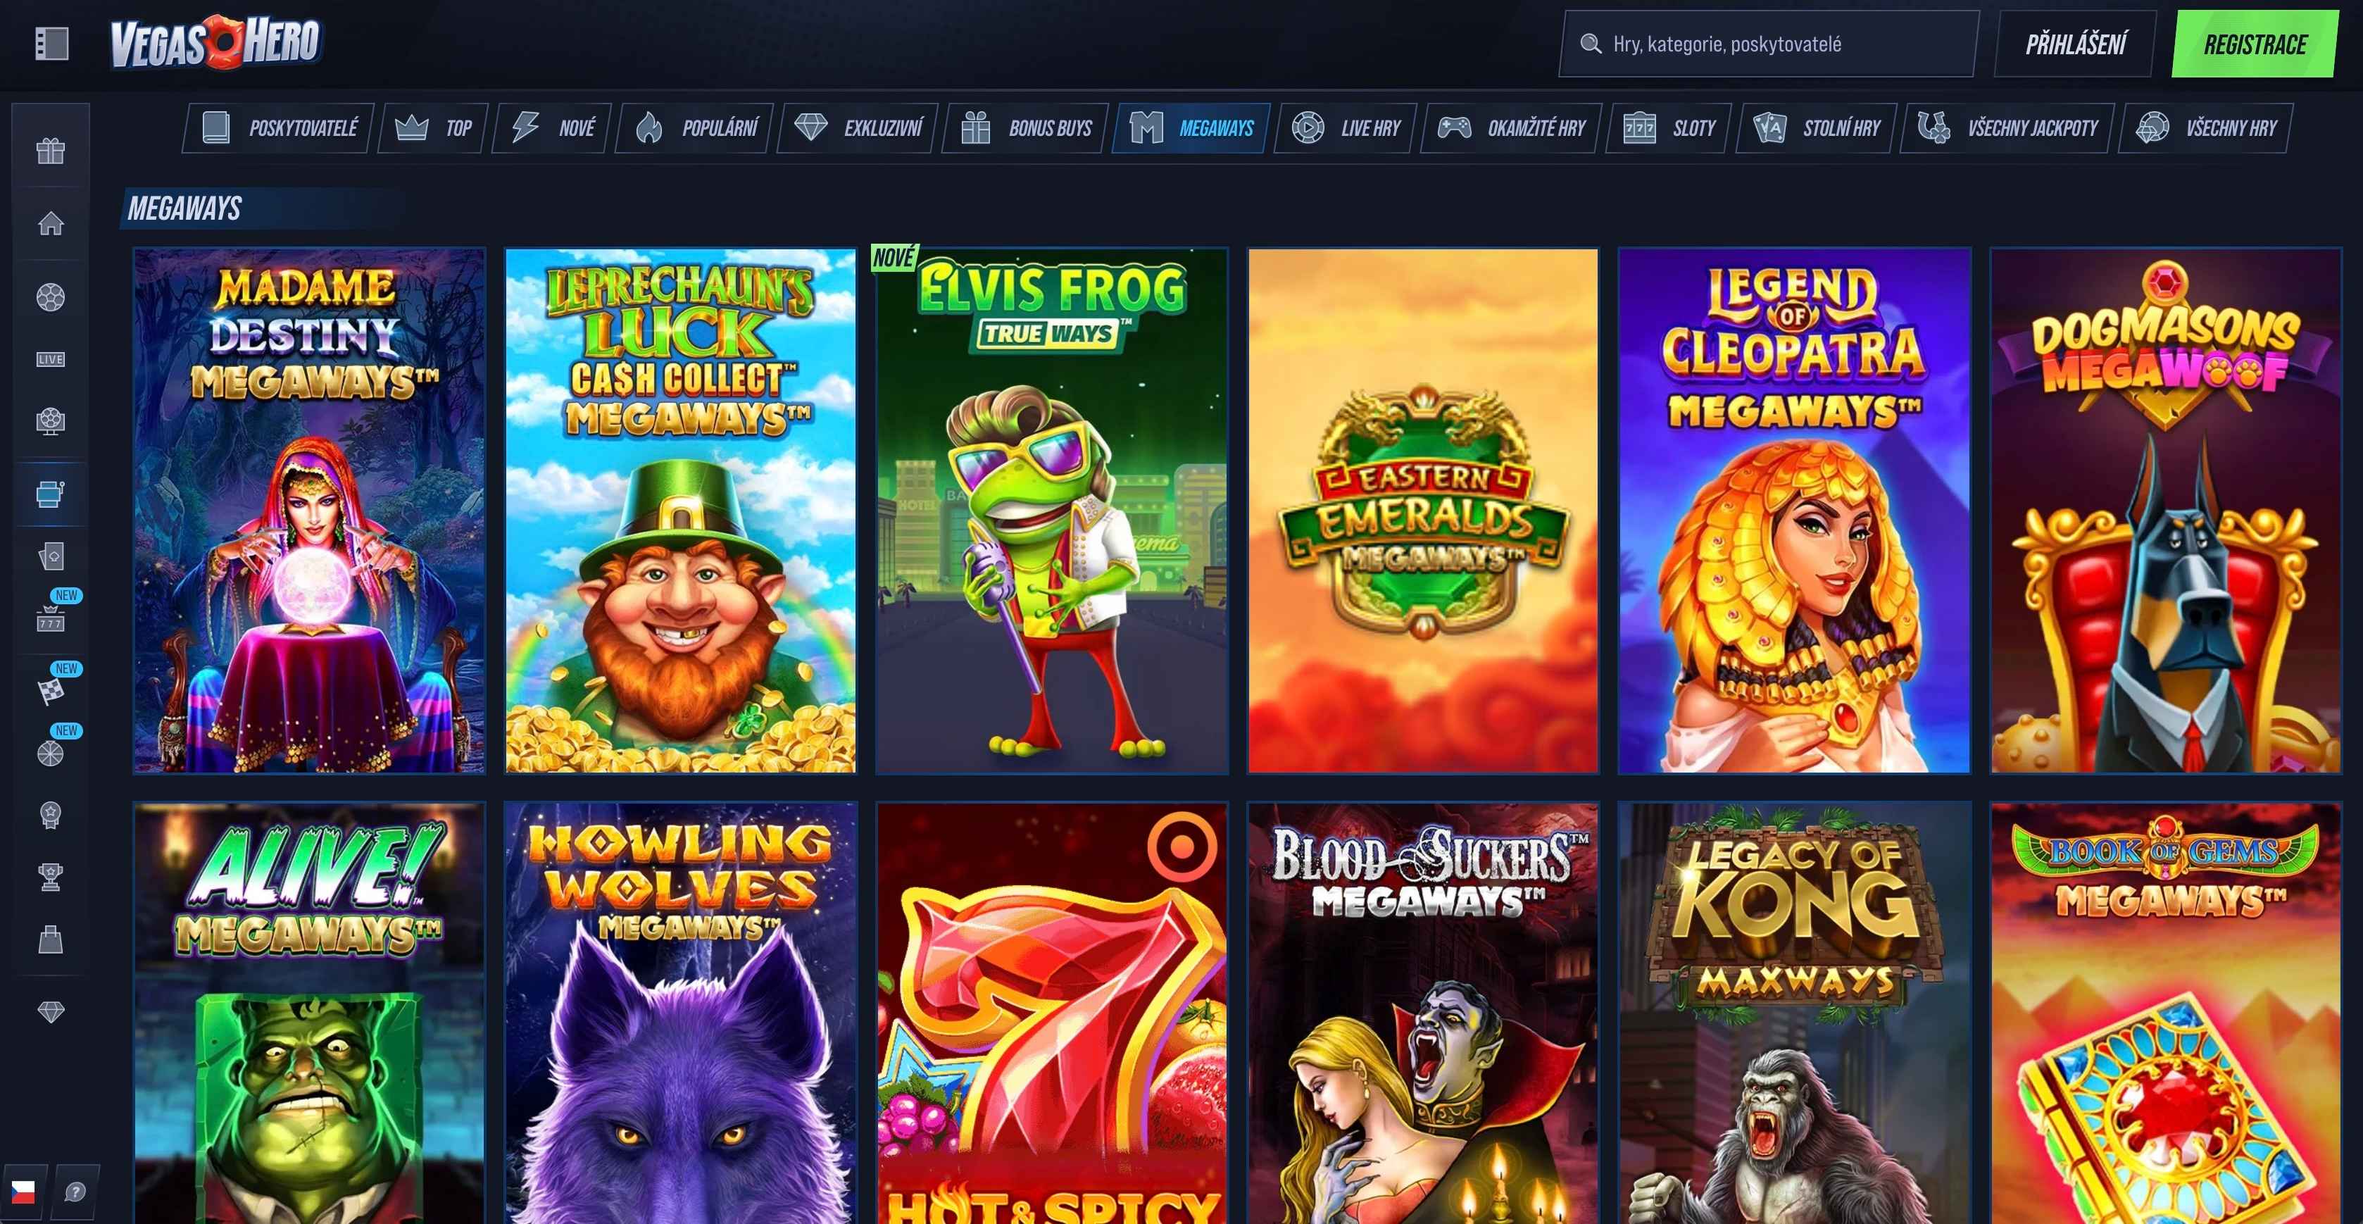Open the LIVE icon in the sidebar
2363x1224 pixels.
tap(51, 358)
